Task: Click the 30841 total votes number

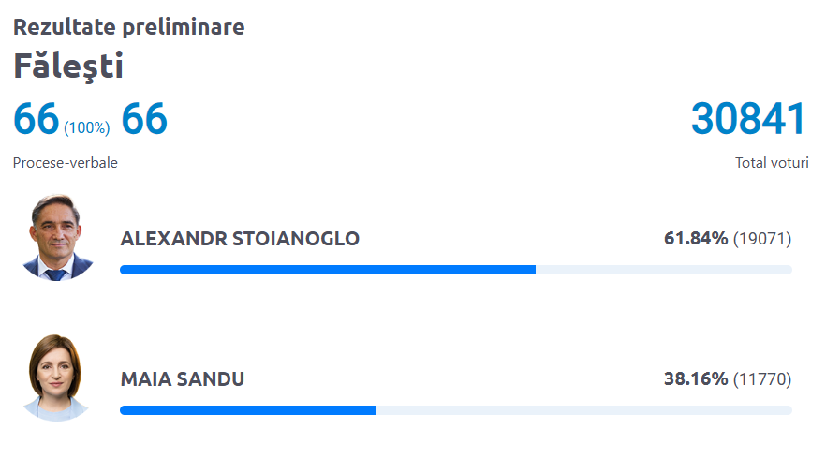Action: coord(748,119)
